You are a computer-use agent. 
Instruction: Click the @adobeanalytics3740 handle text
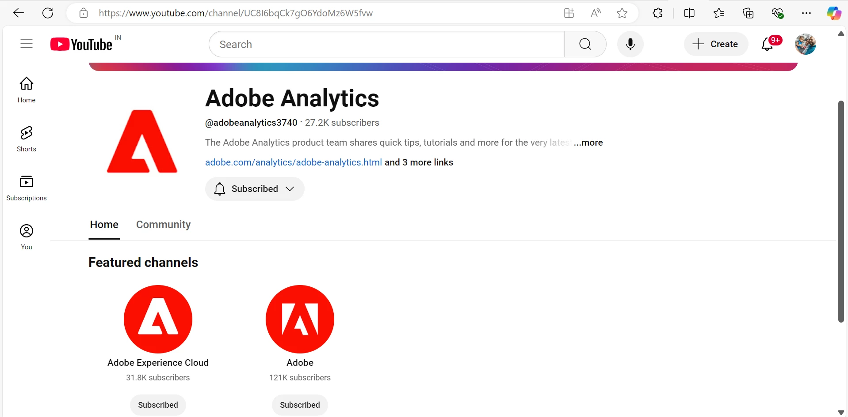(251, 123)
